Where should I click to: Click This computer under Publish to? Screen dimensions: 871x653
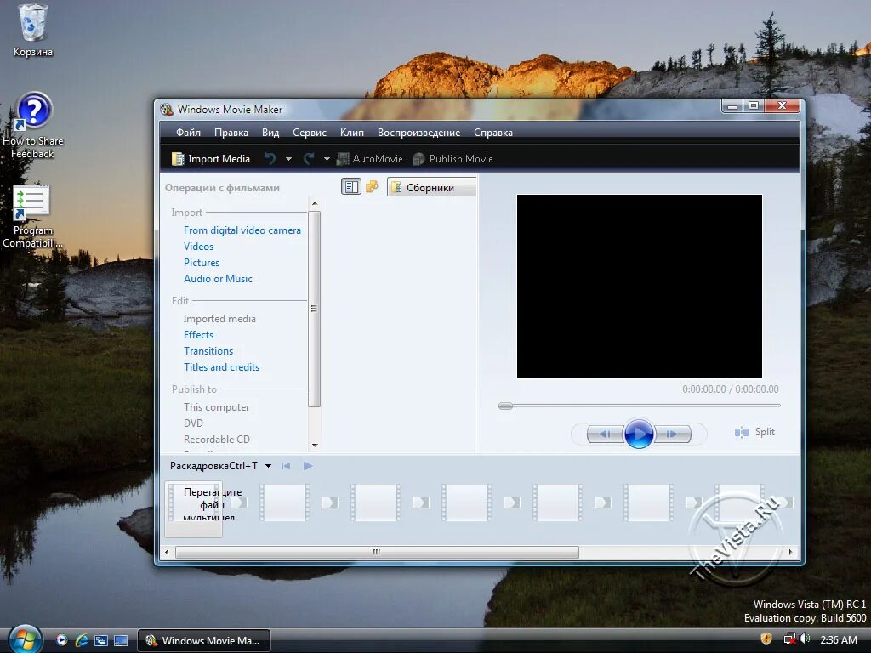(217, 407)
